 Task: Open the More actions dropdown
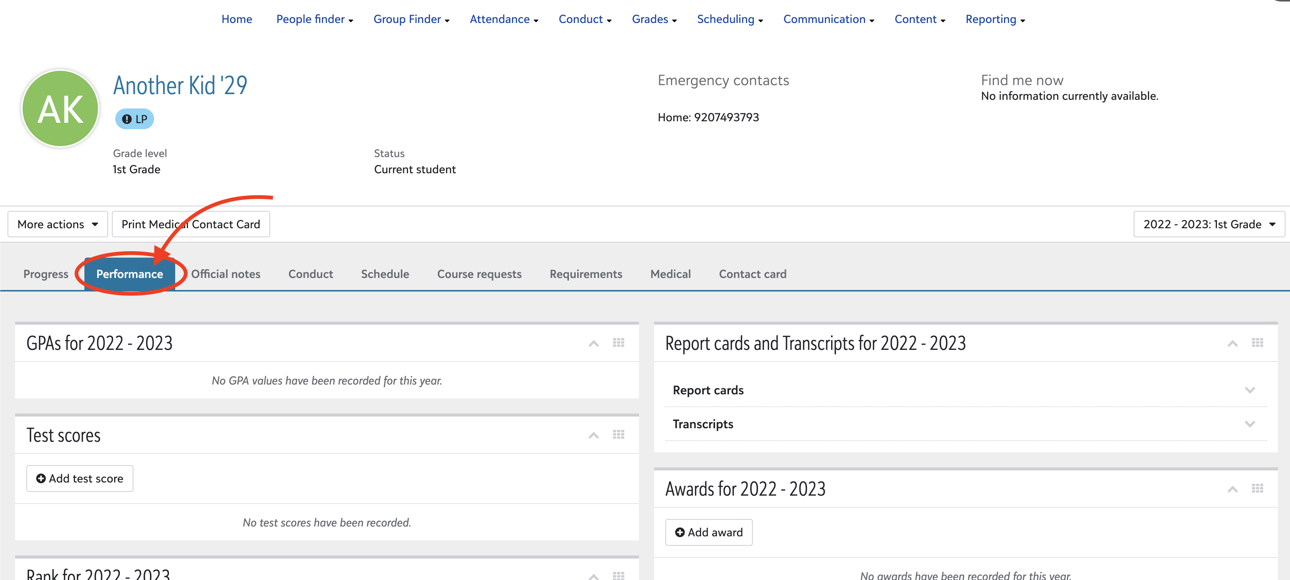coord(58,224)
